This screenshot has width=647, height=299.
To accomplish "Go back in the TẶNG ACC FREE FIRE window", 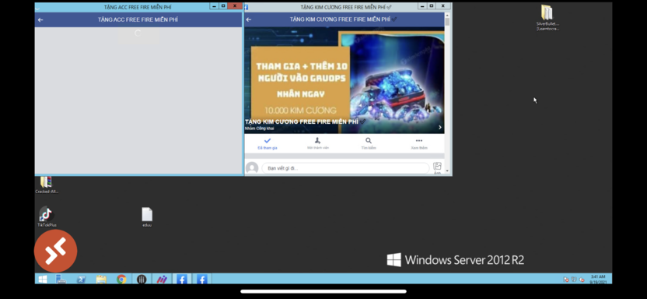I will 40,19.
